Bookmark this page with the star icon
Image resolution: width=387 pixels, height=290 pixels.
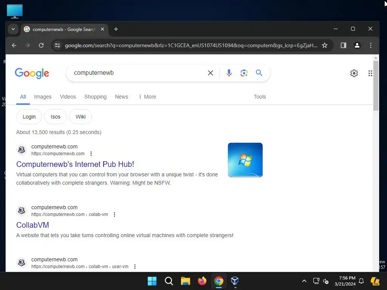325,45
